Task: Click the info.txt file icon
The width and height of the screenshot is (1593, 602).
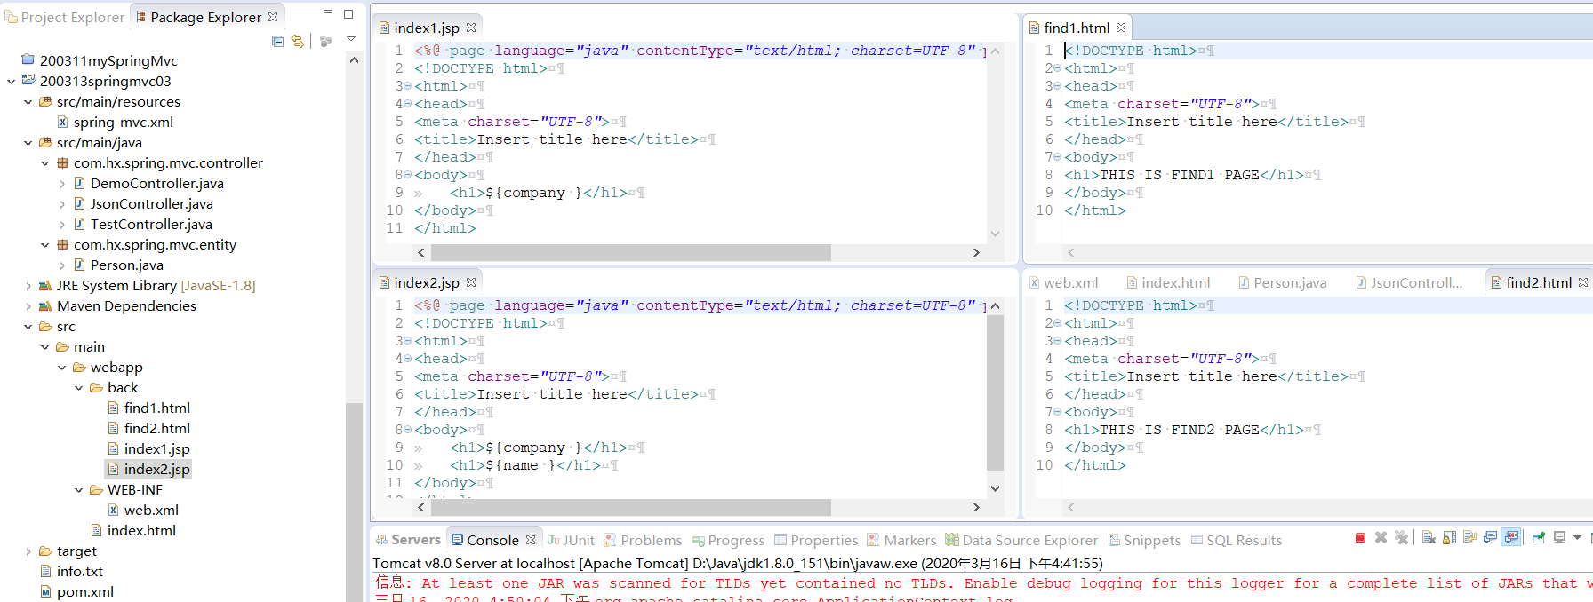Action: point(45,571)
